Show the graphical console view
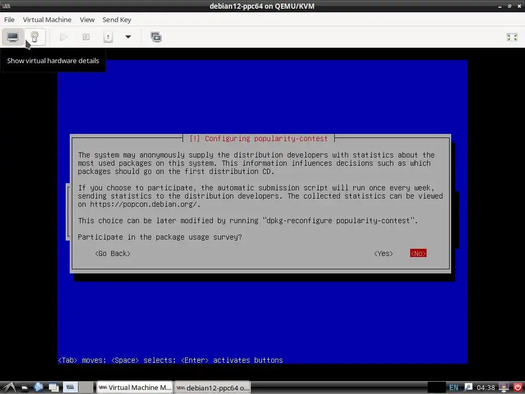 pos(13,37)
